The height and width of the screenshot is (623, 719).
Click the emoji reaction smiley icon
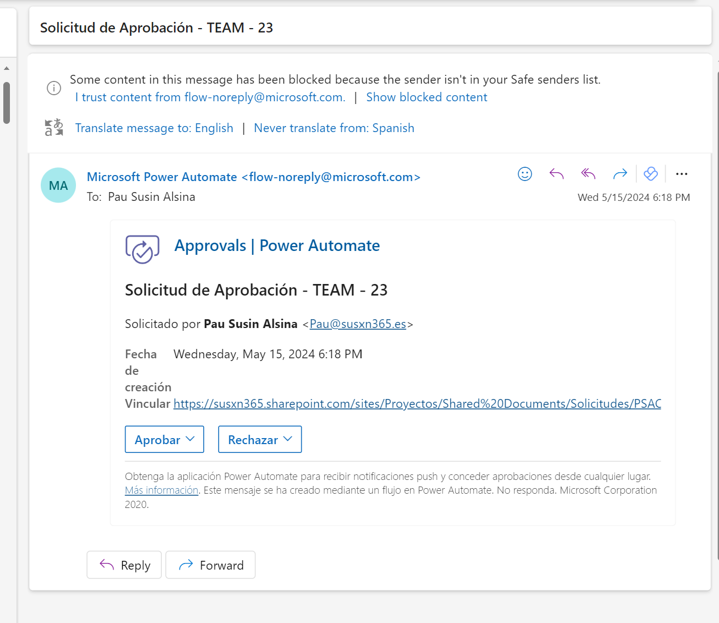point(525,174)
